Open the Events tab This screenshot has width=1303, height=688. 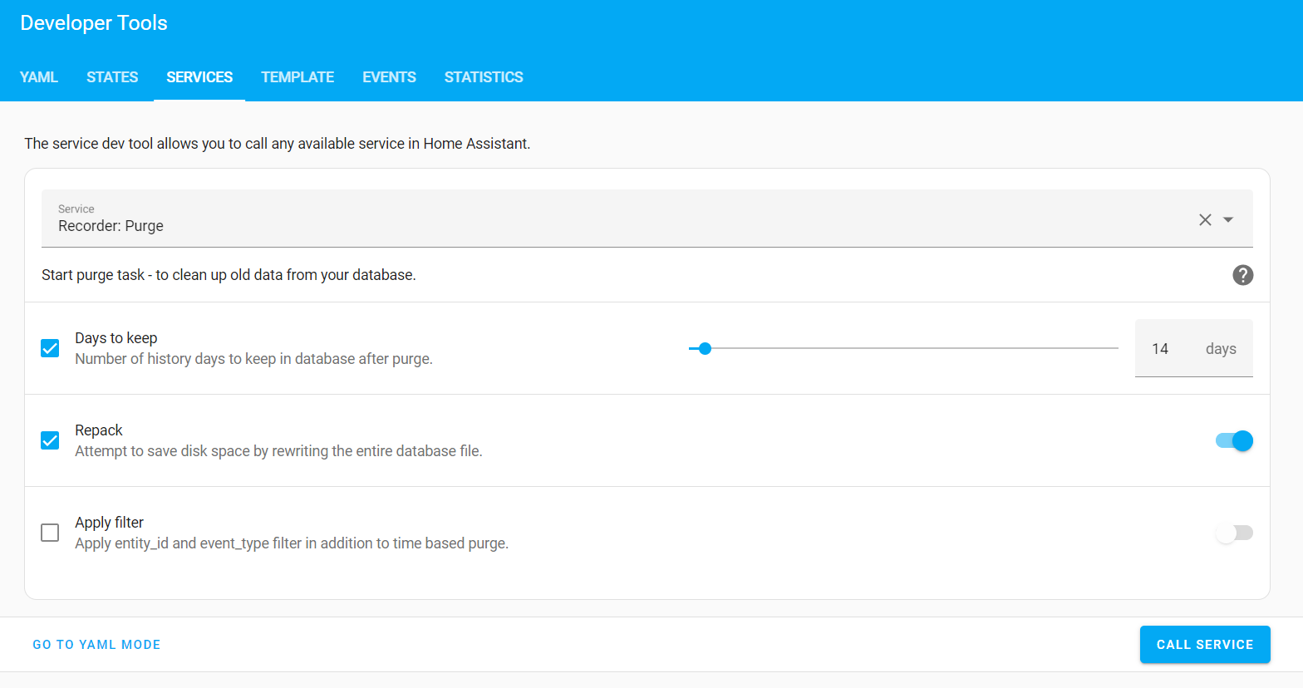point(389,77)
